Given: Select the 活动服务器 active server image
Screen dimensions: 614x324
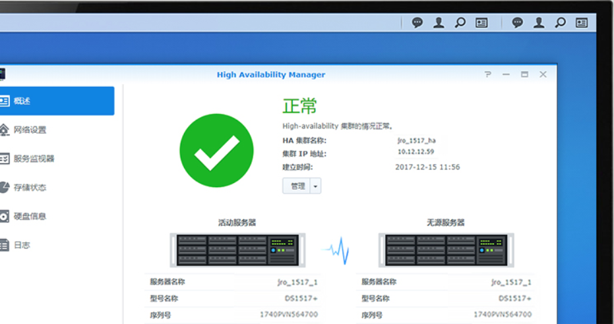Looking at the screenshot, I should (x=237, y=250).
